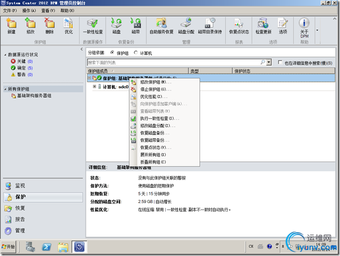Image resolution: width=340 pixels, height=256 pixels.
Task: Choose 恢复磁带备份 from context menu
Action: (164, 140)
